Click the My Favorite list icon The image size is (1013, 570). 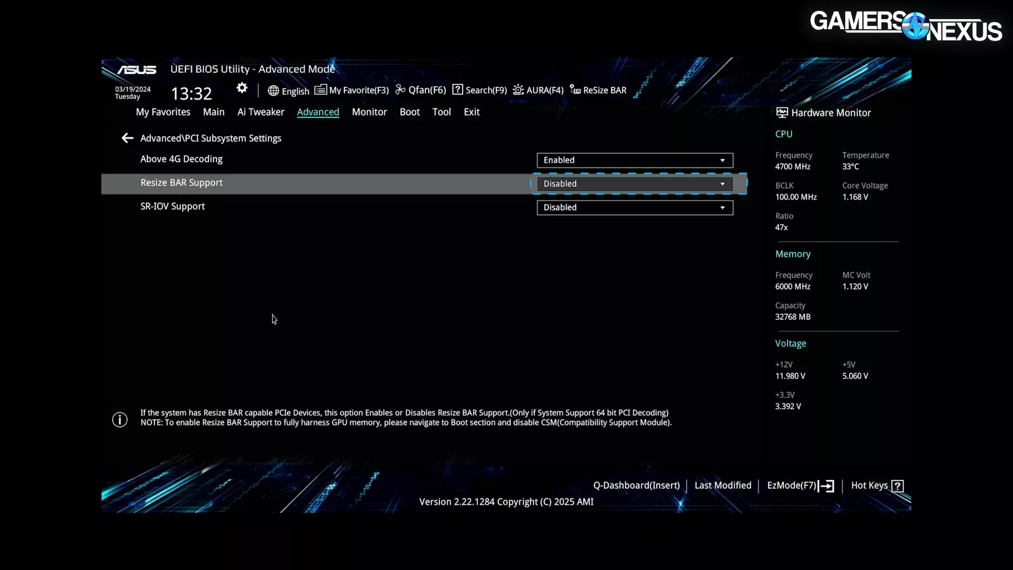tap(320, 90)
